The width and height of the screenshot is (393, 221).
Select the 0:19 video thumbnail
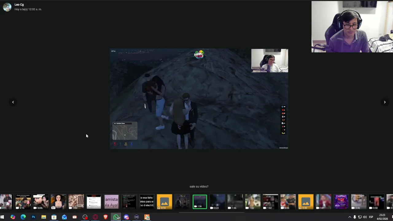(41, 202)
